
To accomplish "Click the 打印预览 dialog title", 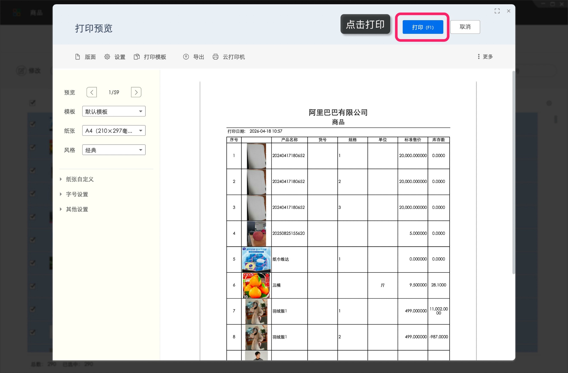I will pos(94,28).
